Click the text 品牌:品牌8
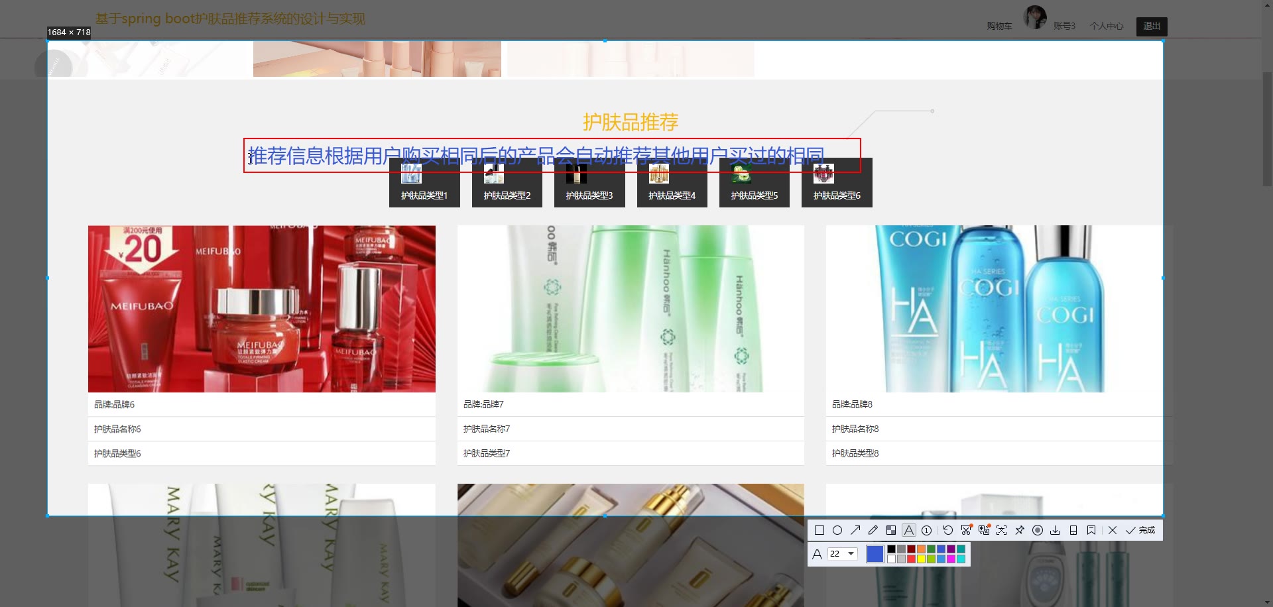The height and width of the screenshot is (607, 1273). pos(852,404)
